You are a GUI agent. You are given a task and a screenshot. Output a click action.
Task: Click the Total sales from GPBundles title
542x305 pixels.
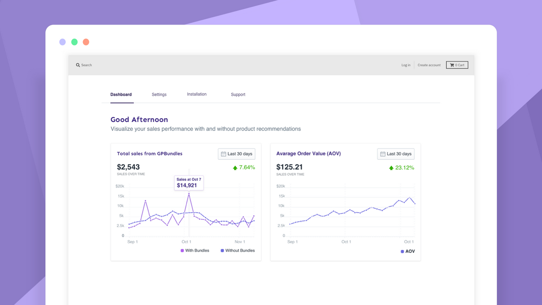[149, 154]
